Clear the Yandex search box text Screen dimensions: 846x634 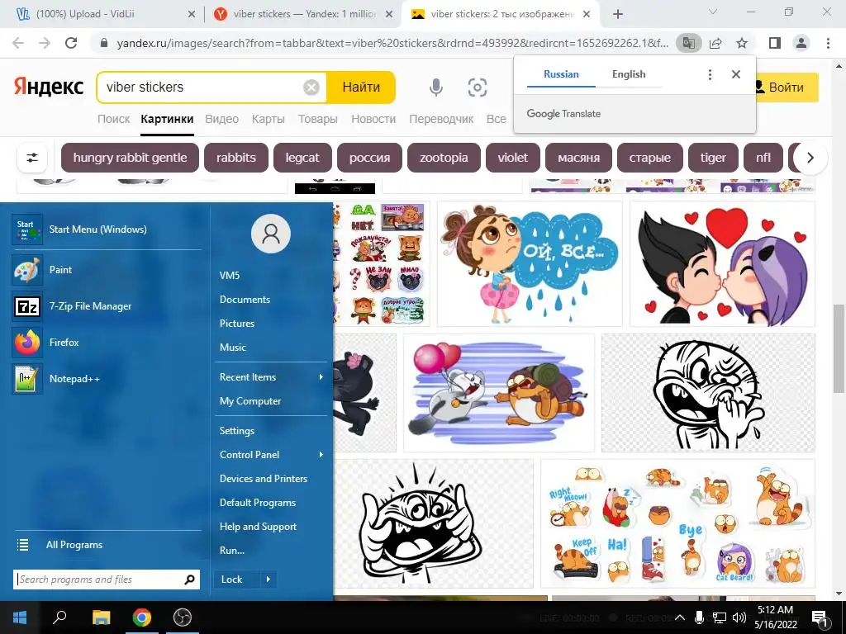311,88
